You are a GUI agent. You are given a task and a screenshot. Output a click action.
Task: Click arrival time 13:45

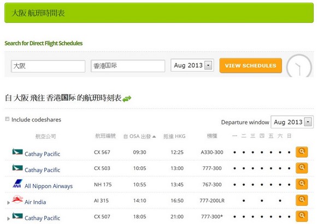[x=177, y=184]
